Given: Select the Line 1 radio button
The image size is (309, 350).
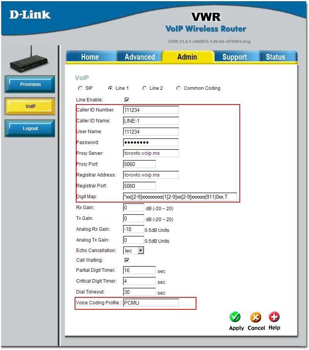Looking at the screenshot, I should coord(110,88).
